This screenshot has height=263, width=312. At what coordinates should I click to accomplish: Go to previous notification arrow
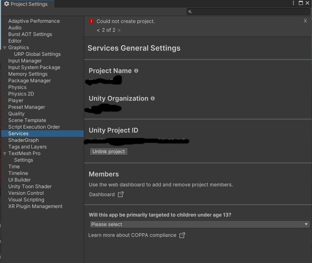[98, 30]
